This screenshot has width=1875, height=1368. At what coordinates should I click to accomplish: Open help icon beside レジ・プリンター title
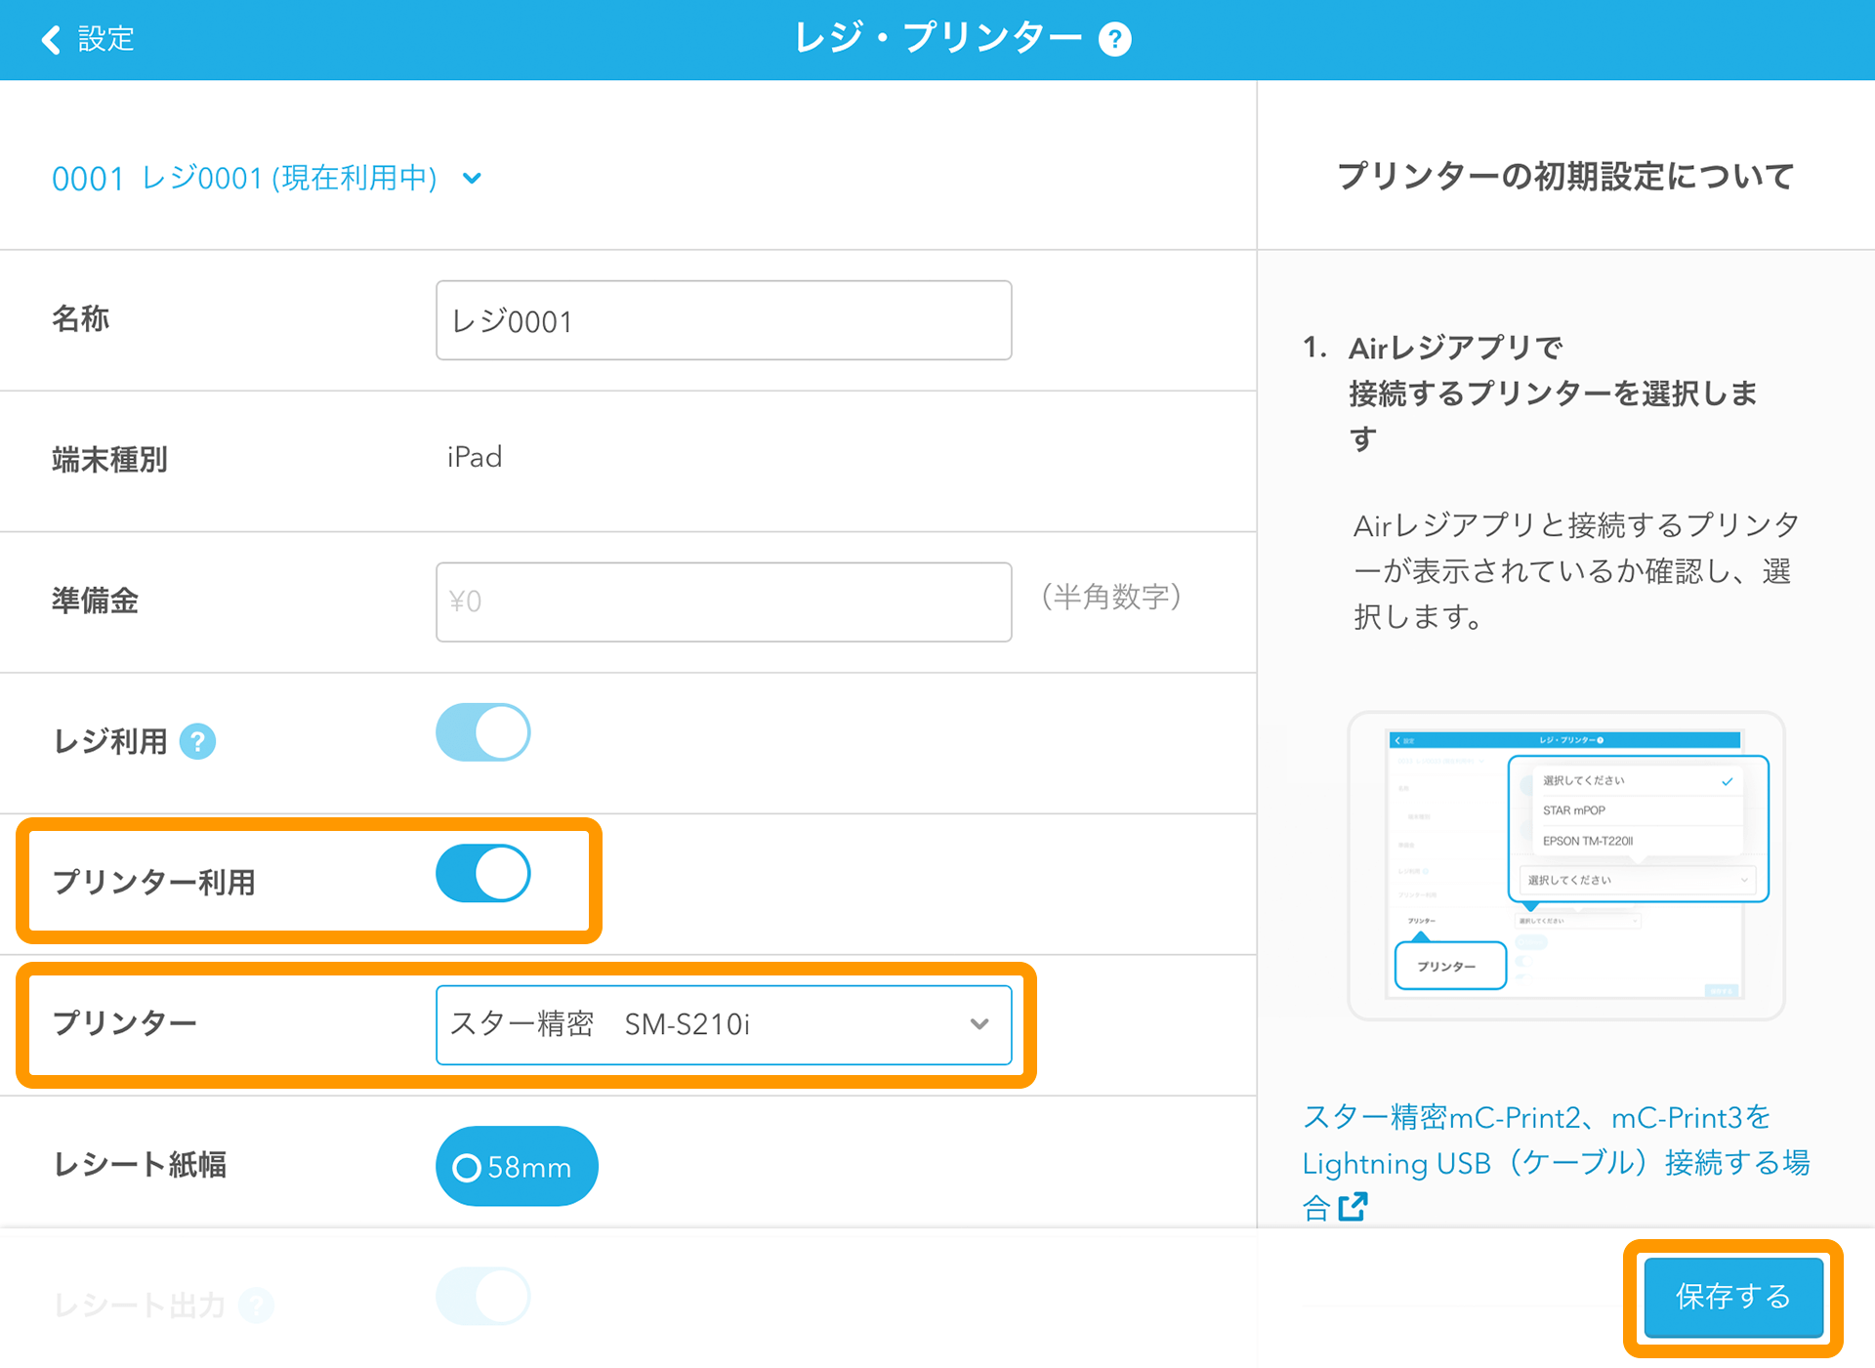1114,39
